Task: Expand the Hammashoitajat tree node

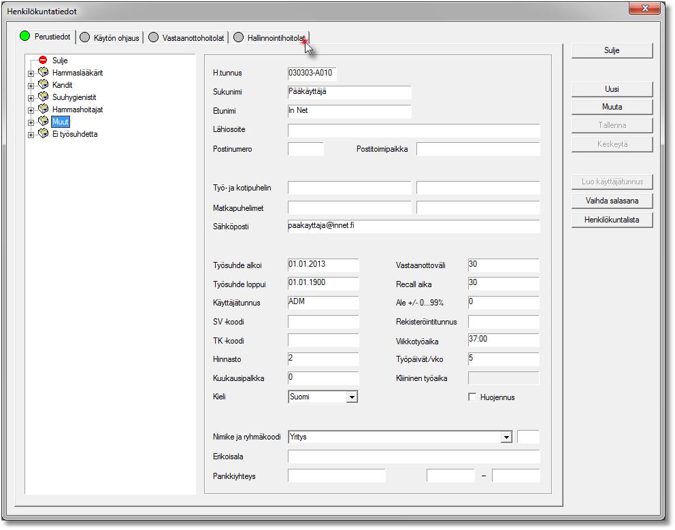Action: (x=31, y=110)
